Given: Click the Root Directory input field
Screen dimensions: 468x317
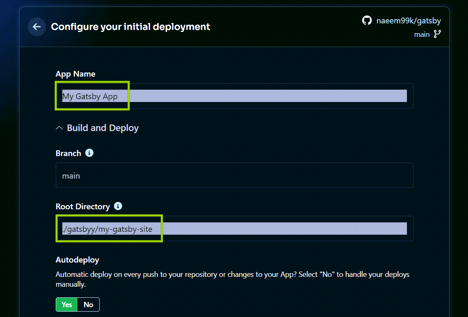Looking at the screenshot, I should coord(234,229).
